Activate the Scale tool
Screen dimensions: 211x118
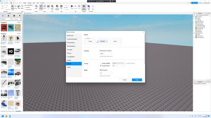[x=19, y=7]
